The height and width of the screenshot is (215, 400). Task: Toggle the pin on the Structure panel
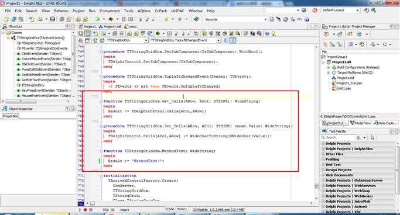click(x=67, y=26)
